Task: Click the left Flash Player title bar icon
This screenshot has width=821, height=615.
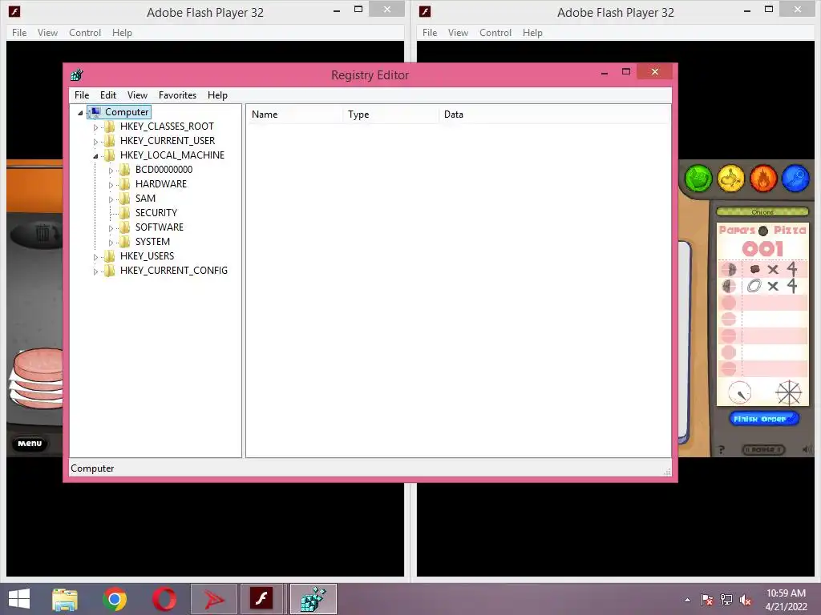Action: (14, 11)
